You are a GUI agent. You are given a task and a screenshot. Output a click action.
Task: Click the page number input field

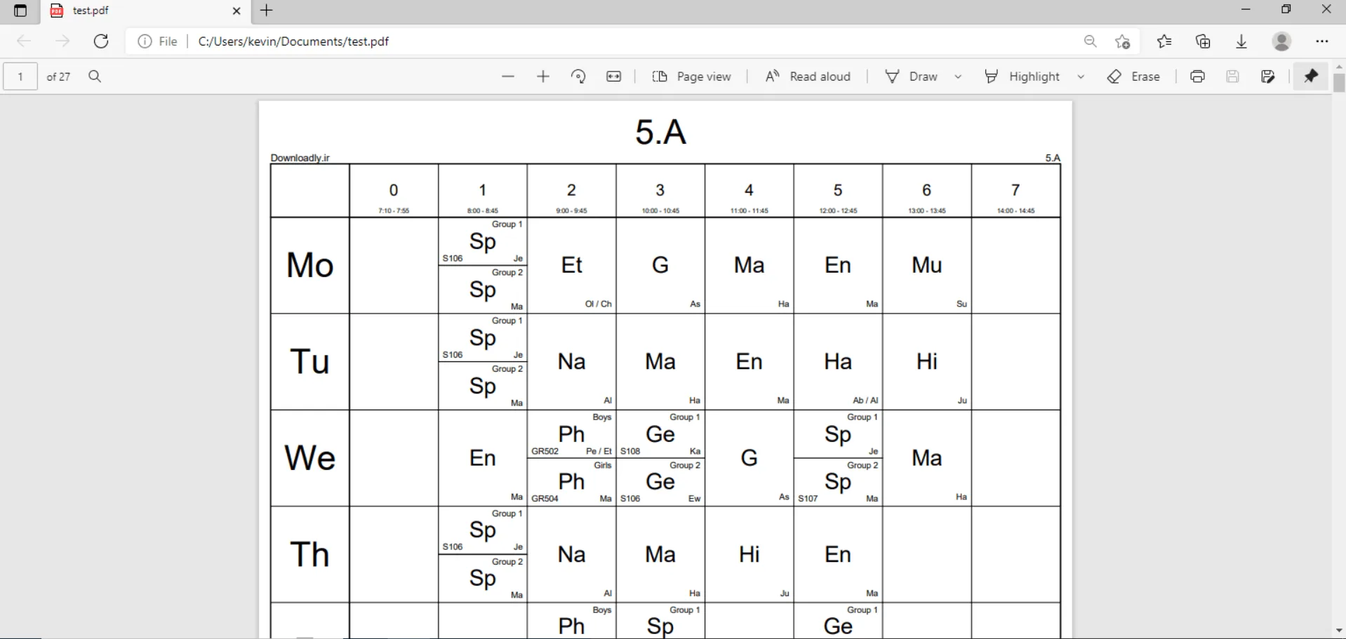20,76
